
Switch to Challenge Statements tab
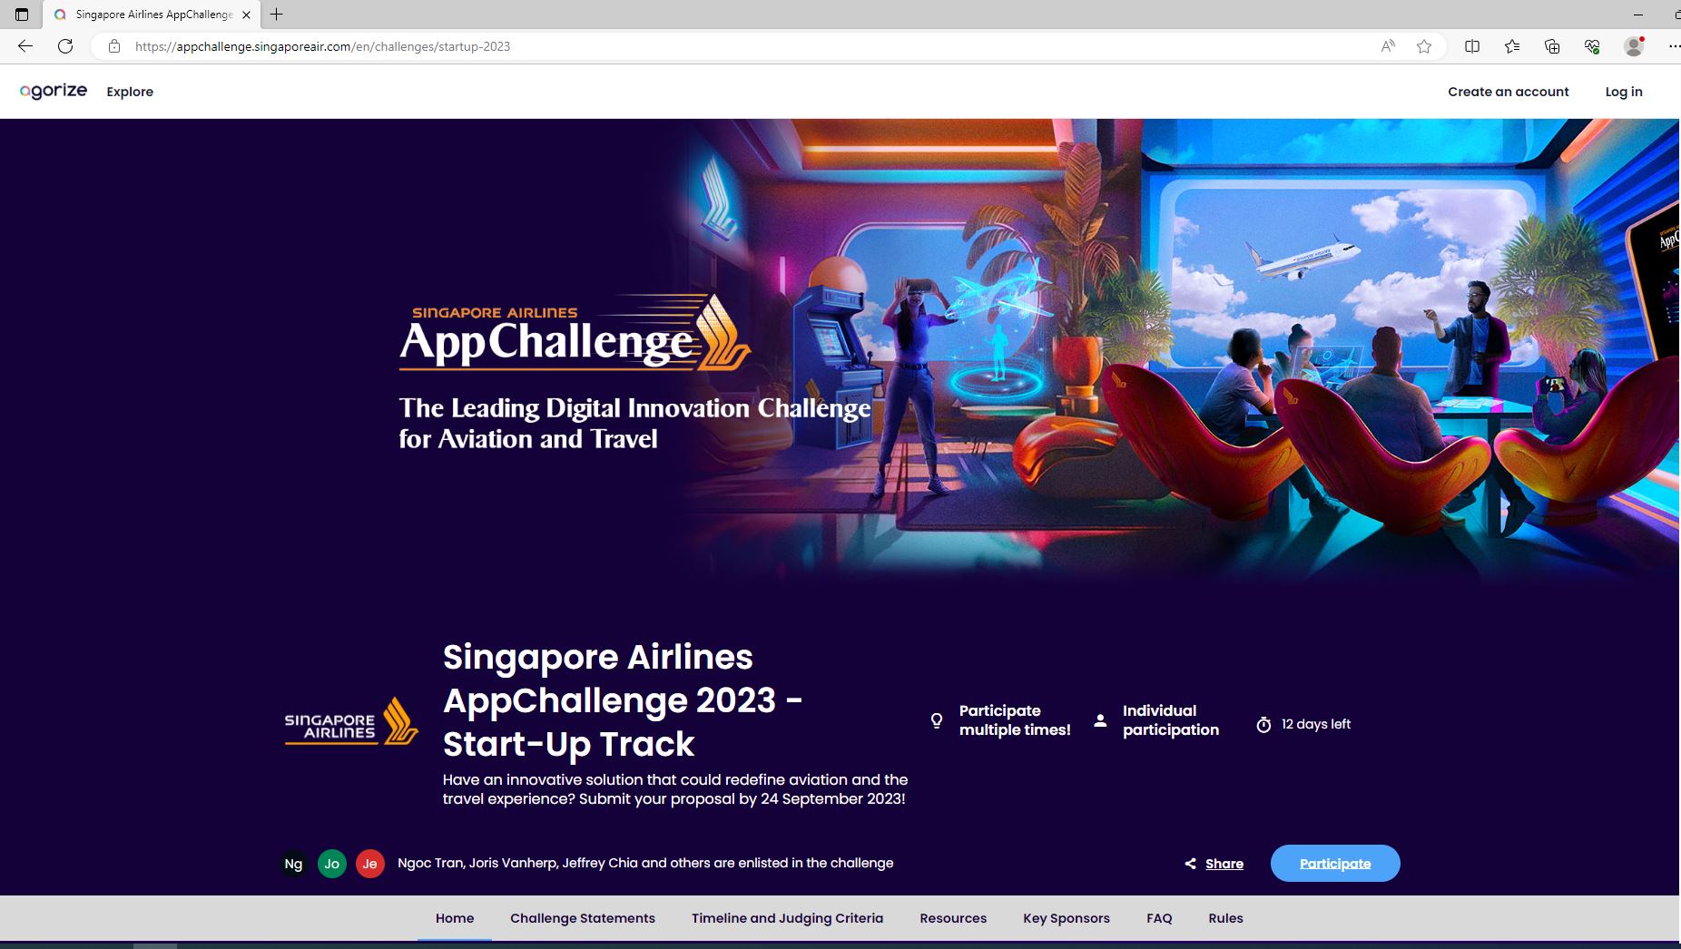click(x=583, y=918)
